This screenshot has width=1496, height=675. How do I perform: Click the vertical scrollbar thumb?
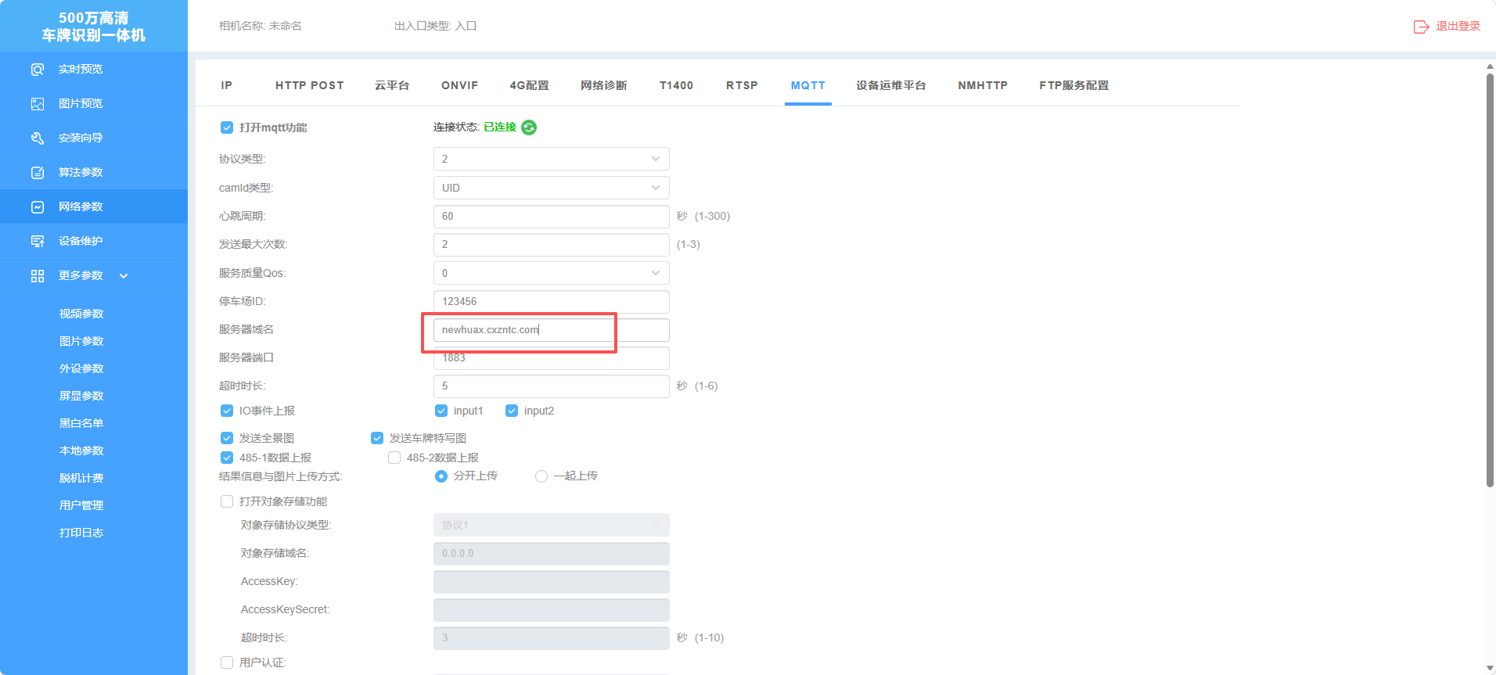[x=1490, y=280]
